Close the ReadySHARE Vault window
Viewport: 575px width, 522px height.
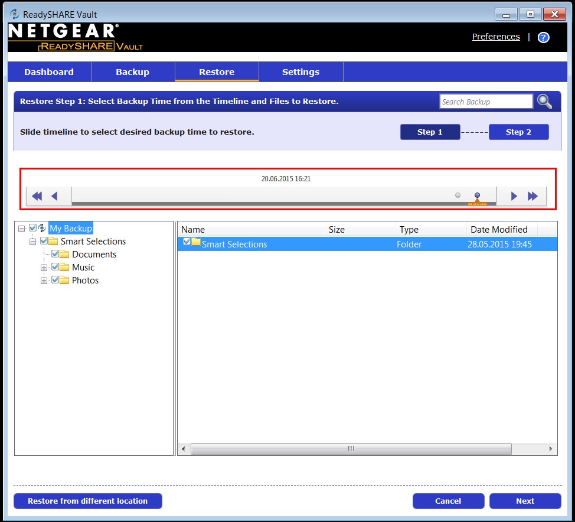554,14
